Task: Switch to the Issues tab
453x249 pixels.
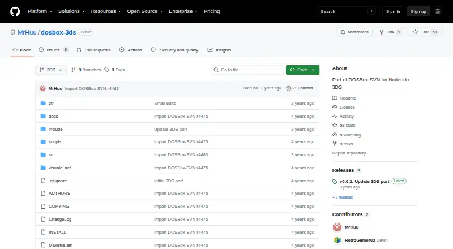Action: coord(53,50)
